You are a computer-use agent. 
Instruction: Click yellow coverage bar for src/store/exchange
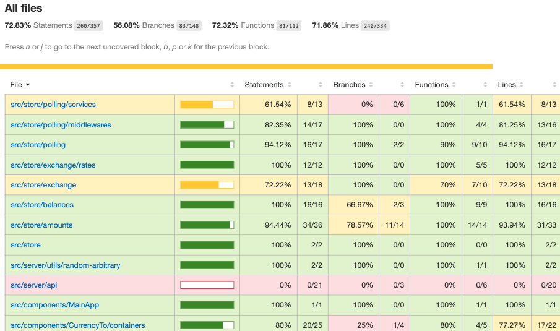pos(207,185)
